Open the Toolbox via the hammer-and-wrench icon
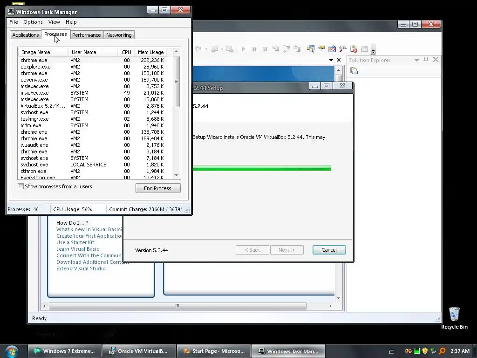 point(342,49)
